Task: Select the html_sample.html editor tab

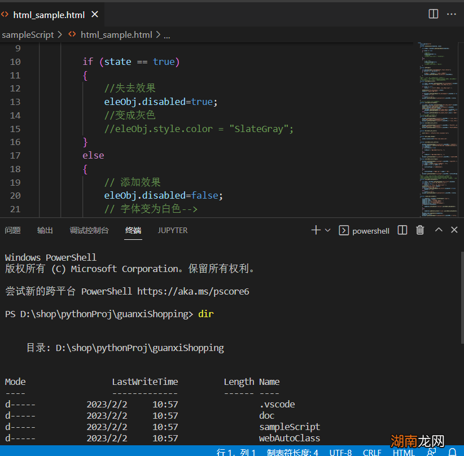Action: point(49,15)
